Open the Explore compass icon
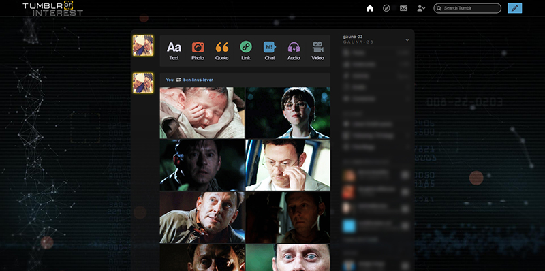The height and width of the screenshot is (271, 545). (386, 8)
